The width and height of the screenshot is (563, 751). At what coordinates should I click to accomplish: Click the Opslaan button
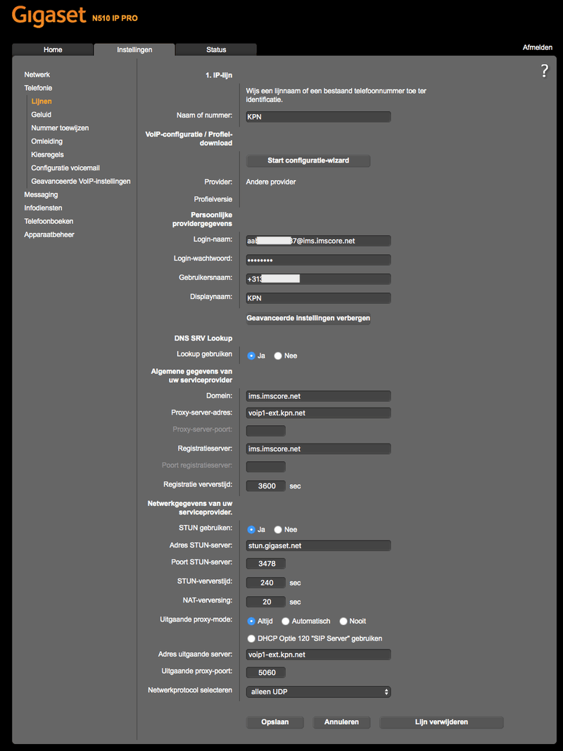[x=276, y=722]
